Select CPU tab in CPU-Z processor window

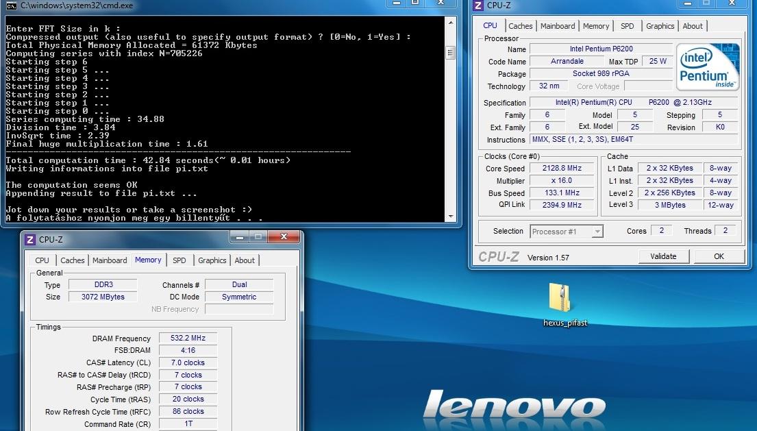(490, 25)
